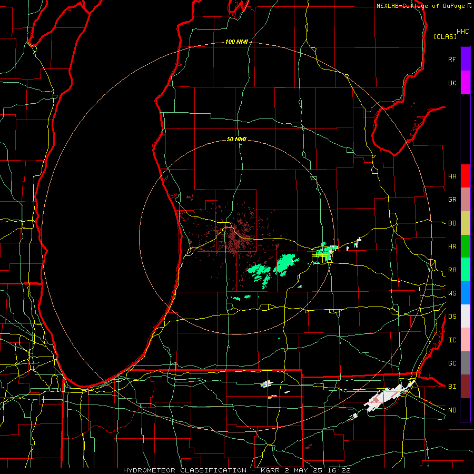Click the RF purple legend swatch

pos(465,59)
